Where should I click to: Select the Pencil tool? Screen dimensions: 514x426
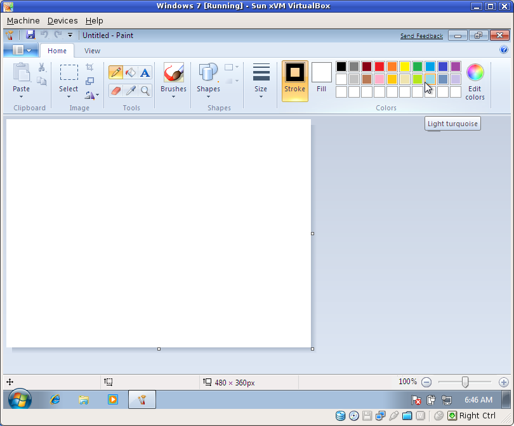click(116, 72)
